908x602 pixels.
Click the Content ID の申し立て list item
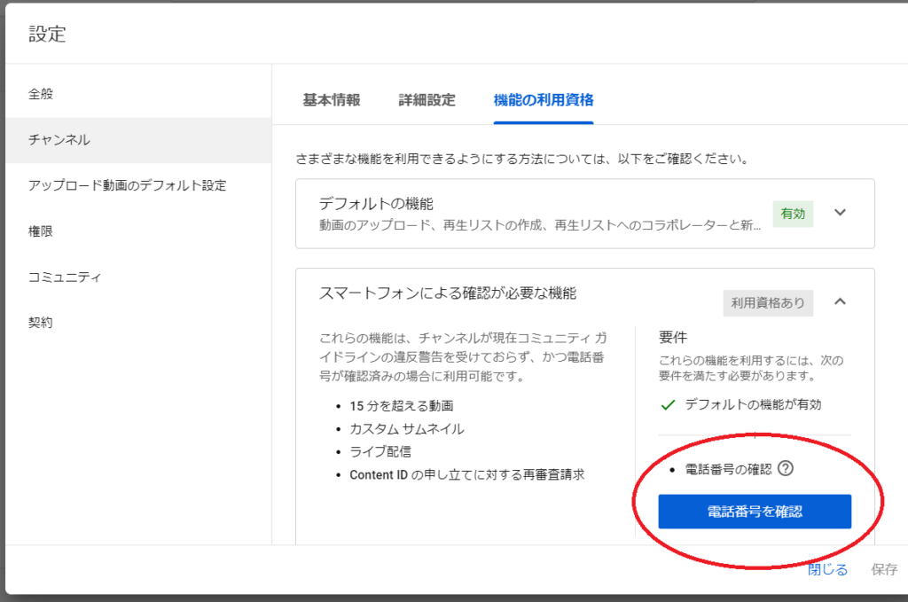pyautogui.click(x=466, y=474)
